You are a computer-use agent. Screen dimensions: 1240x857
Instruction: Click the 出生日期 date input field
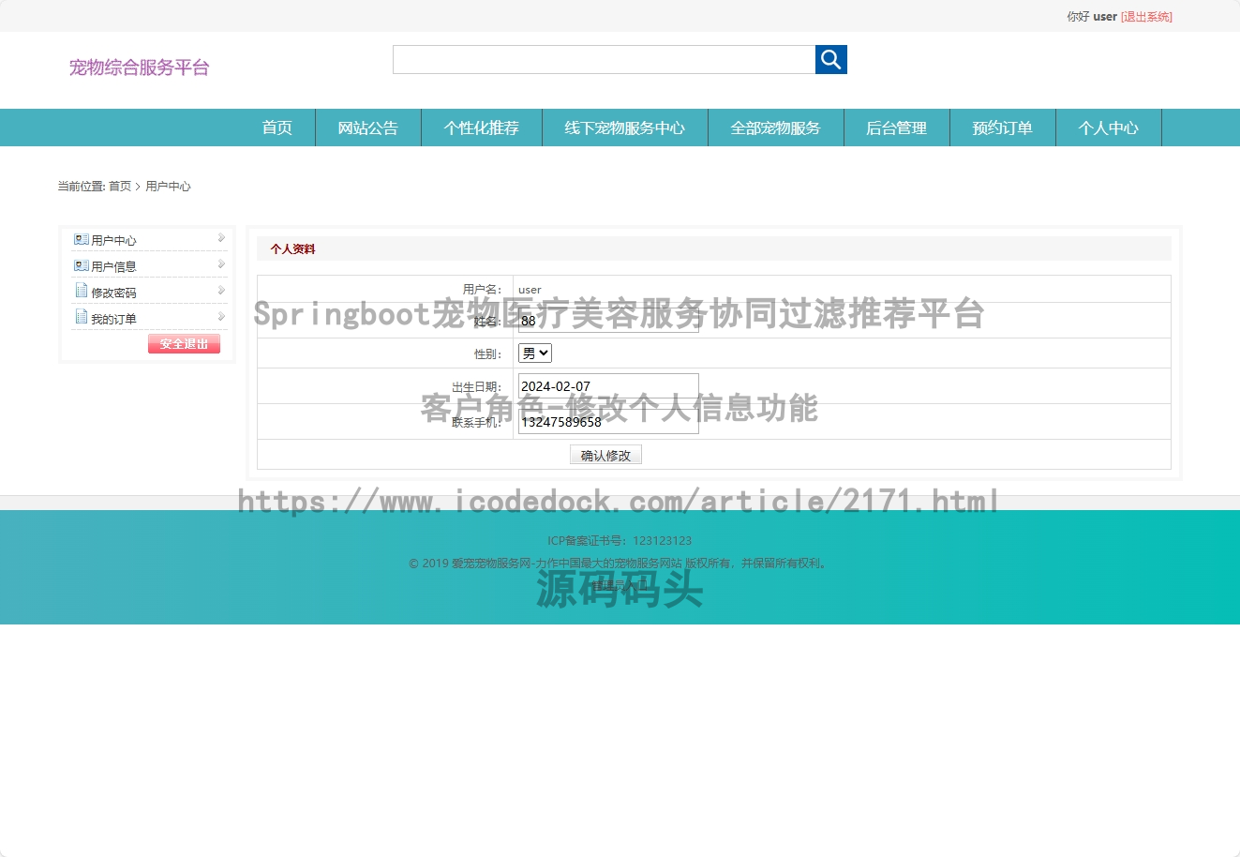point(608,386)
